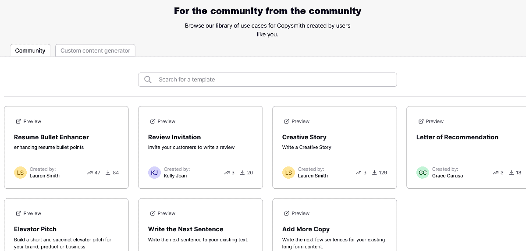Click the search magnifier icon
Viewport: 526px width, 251px height.
(148, 80)
